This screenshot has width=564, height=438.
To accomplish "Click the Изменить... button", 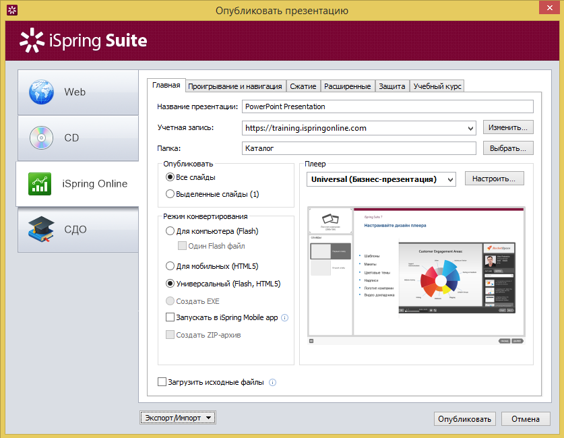I will click(x=508, y=127).
